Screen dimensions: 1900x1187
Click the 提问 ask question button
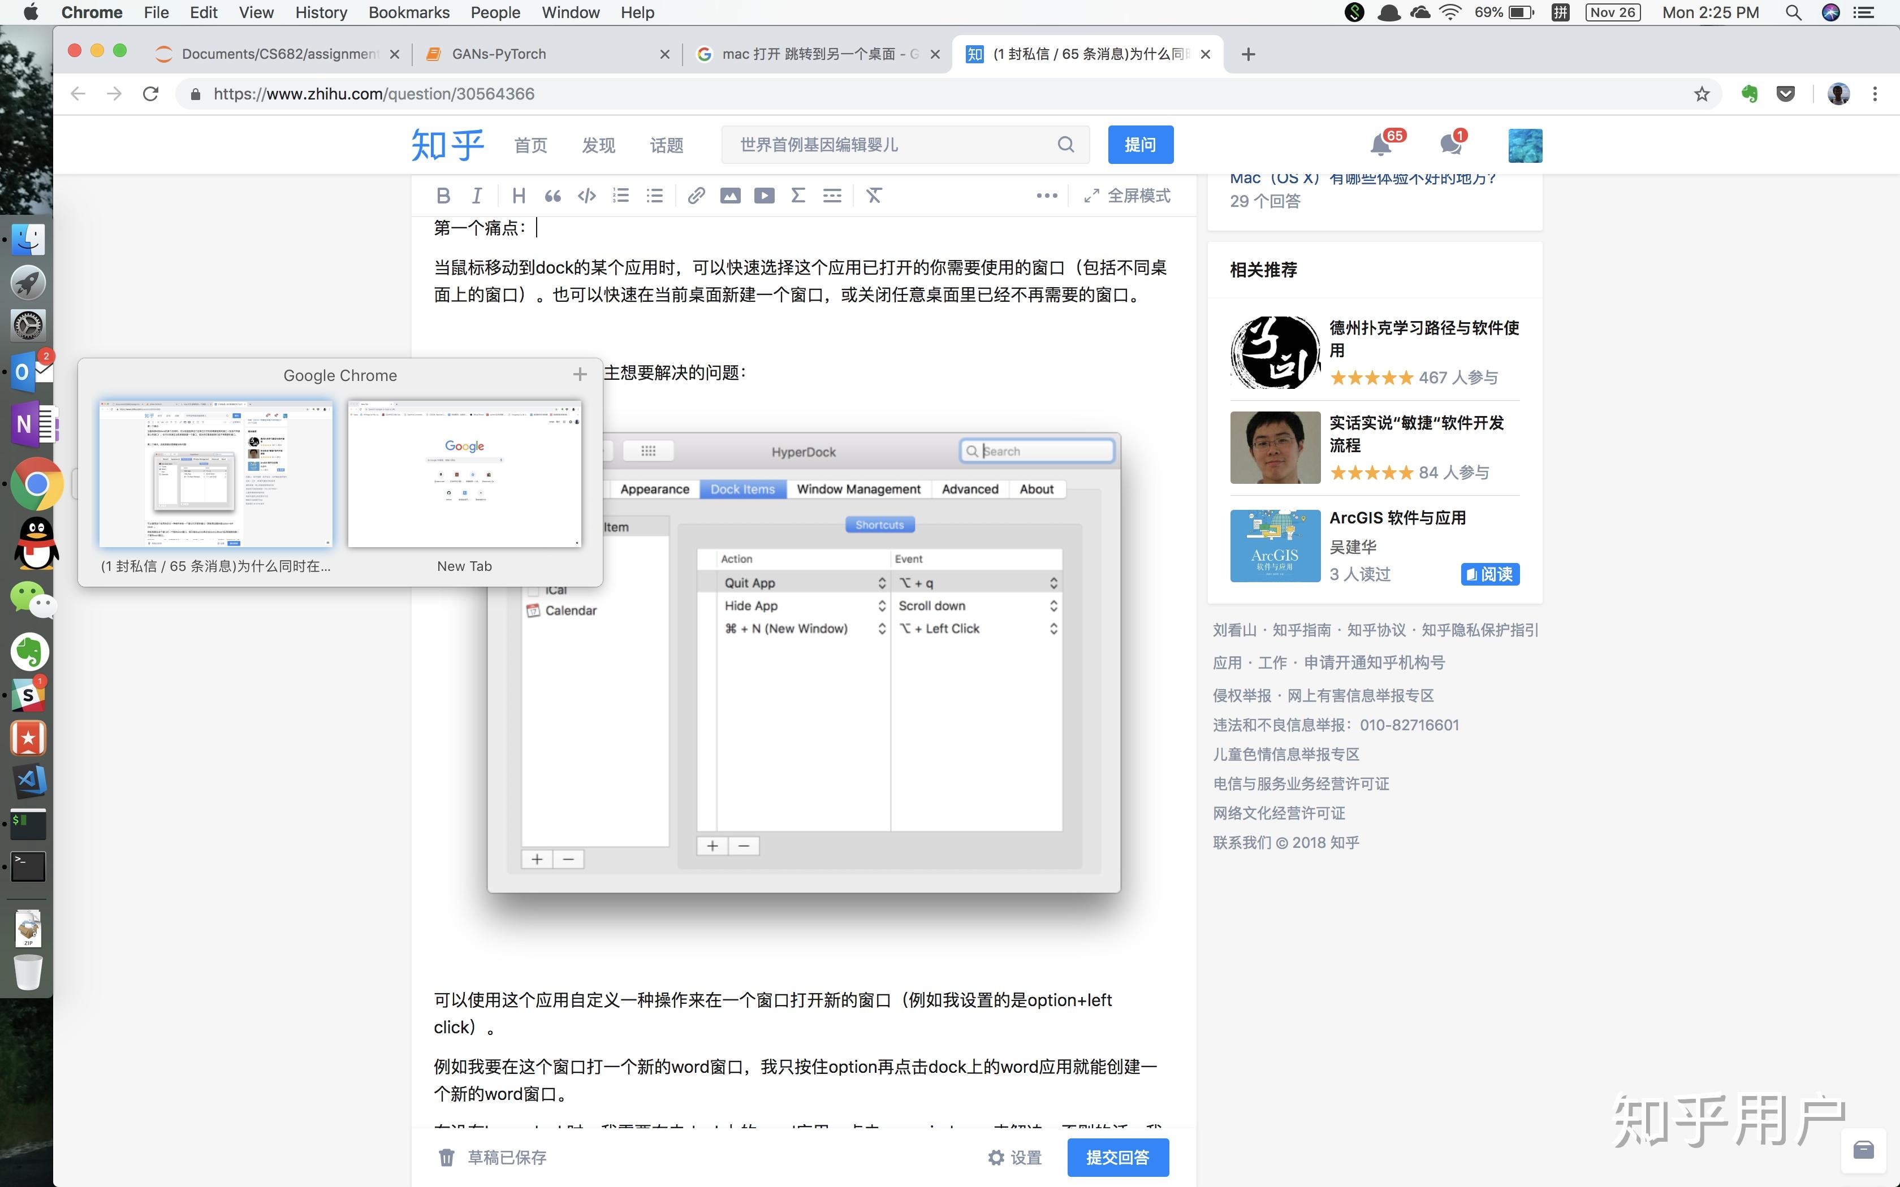coord(1140,145)
